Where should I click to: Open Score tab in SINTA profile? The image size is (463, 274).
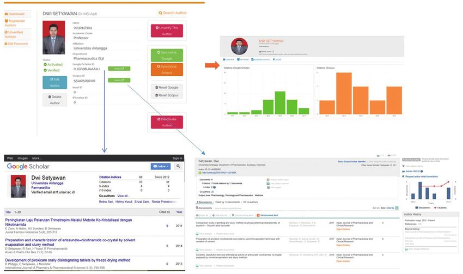[277, 59]
